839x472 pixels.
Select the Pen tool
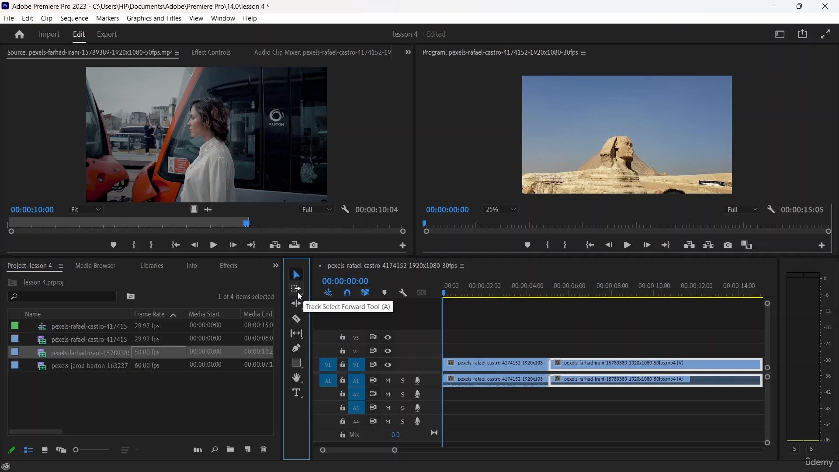pos(296,348)
